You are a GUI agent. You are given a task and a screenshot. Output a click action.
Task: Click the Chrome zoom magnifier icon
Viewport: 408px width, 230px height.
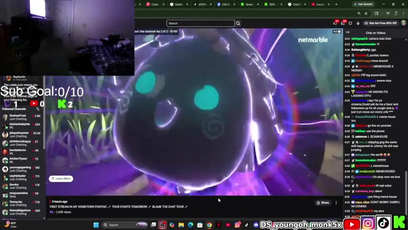(359, 13)
